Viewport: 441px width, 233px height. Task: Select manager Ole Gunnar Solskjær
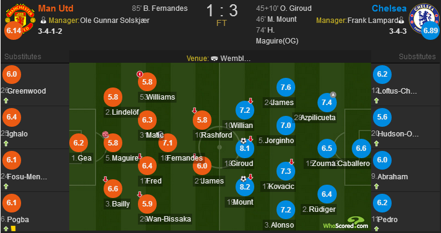[x=114, y=21]
